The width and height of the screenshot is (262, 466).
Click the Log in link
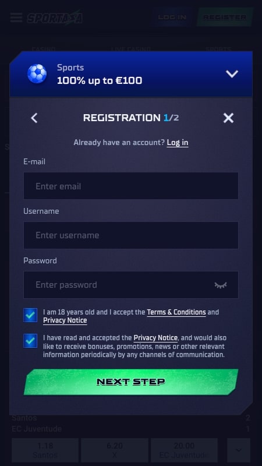pyautogui.click(x=178, y=143)
